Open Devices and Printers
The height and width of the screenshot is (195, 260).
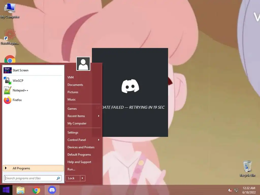pos(81,147)
